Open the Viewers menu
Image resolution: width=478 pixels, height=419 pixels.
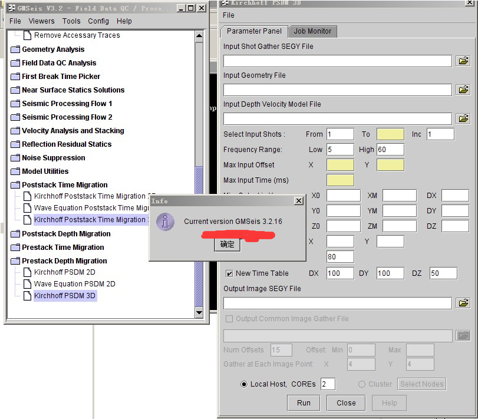click(41, 21)
